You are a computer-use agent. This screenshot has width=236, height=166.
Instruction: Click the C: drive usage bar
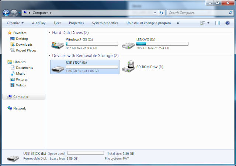[x=92, y=44]
